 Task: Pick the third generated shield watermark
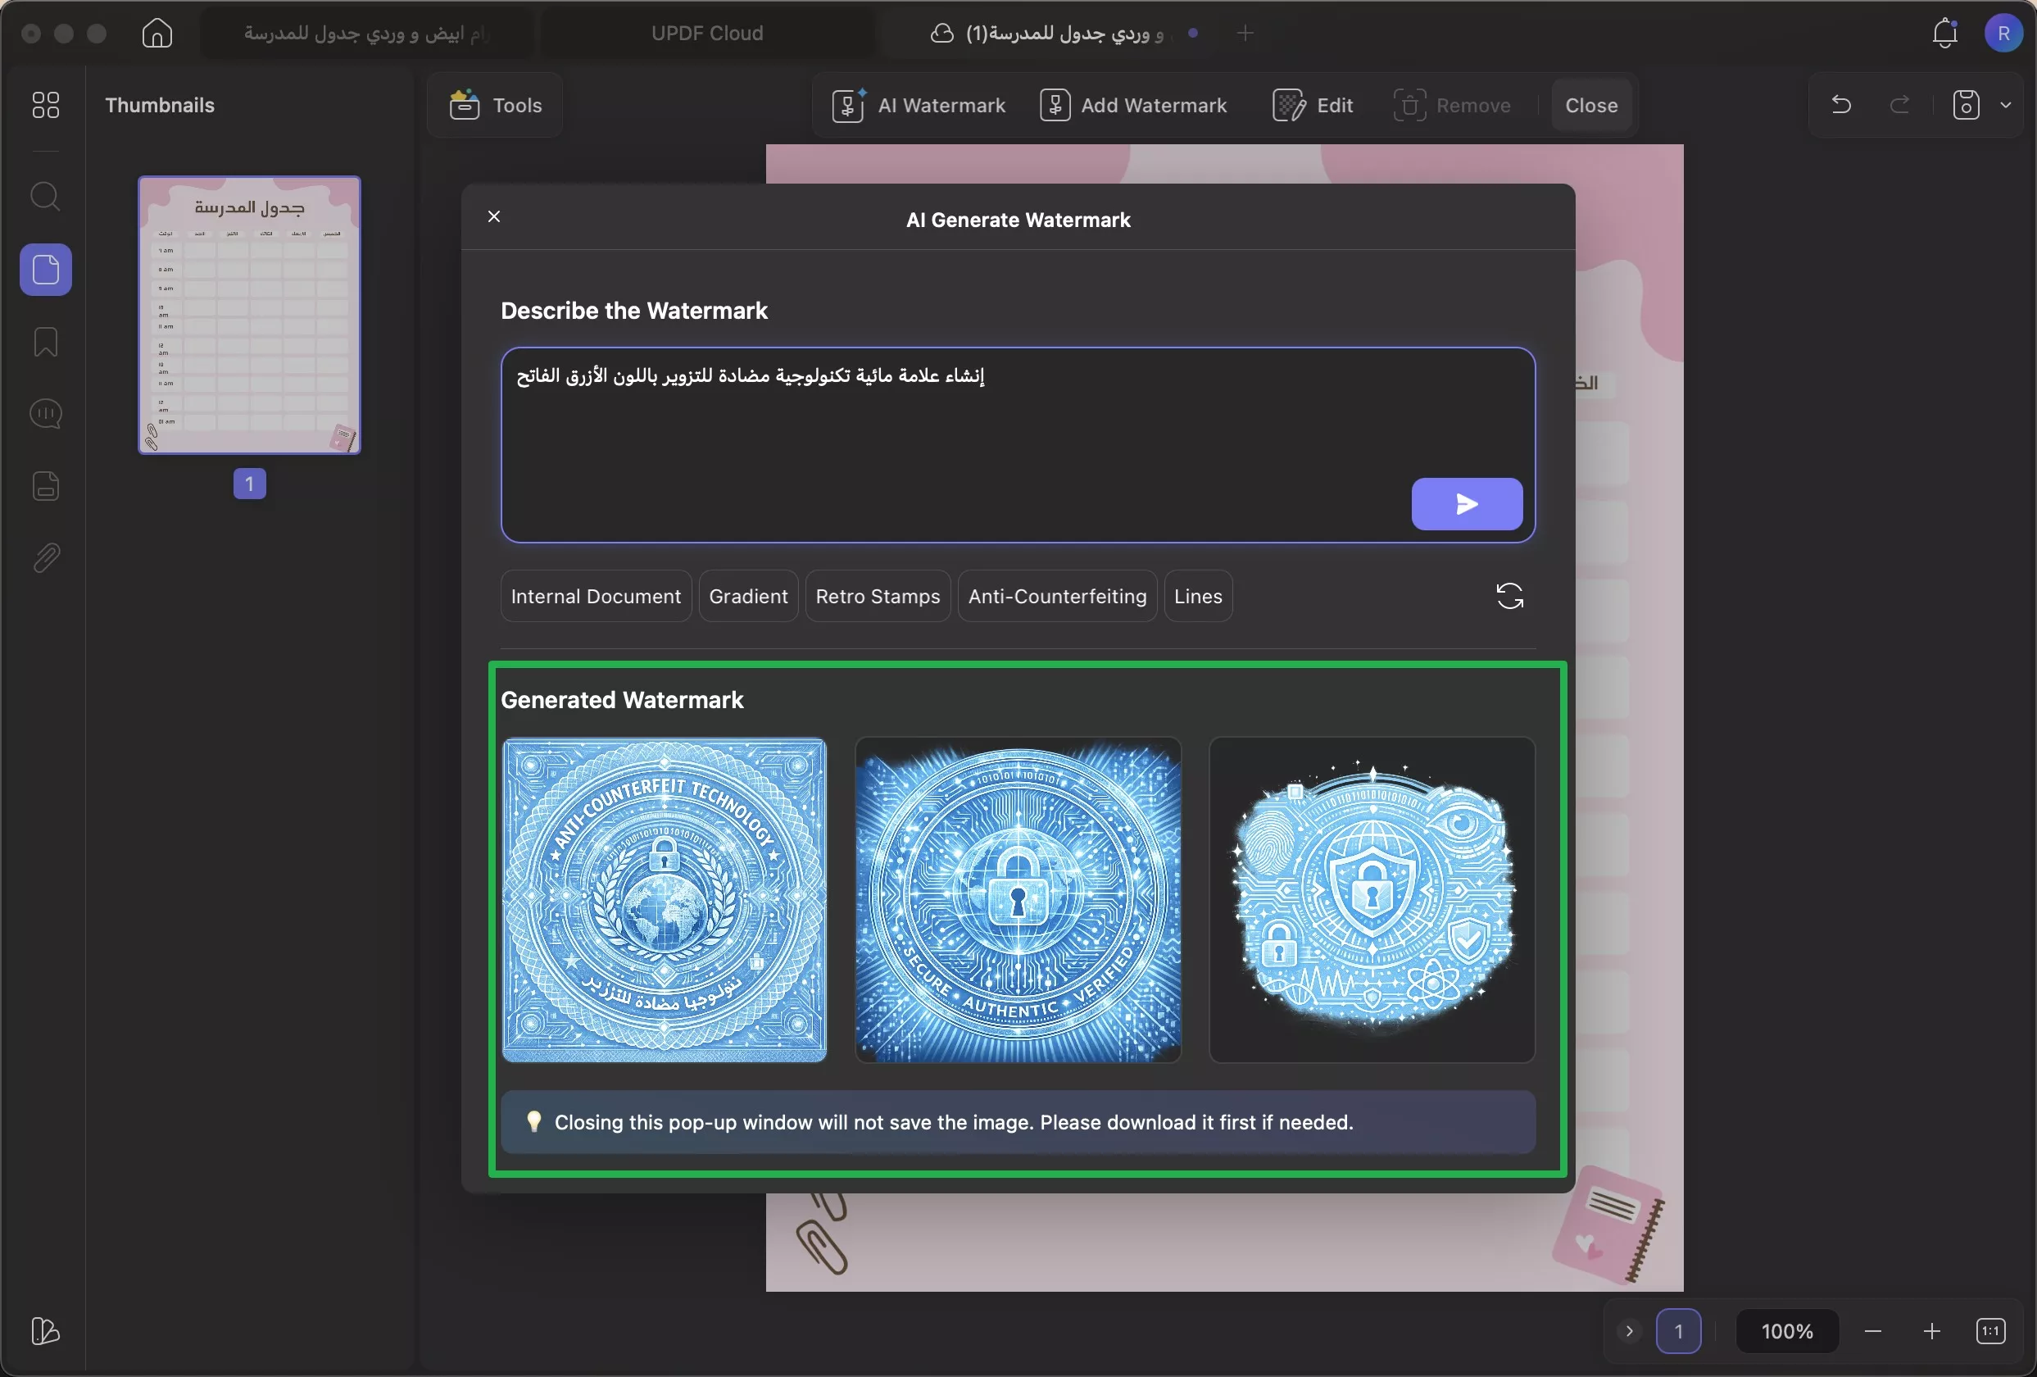1372,900
